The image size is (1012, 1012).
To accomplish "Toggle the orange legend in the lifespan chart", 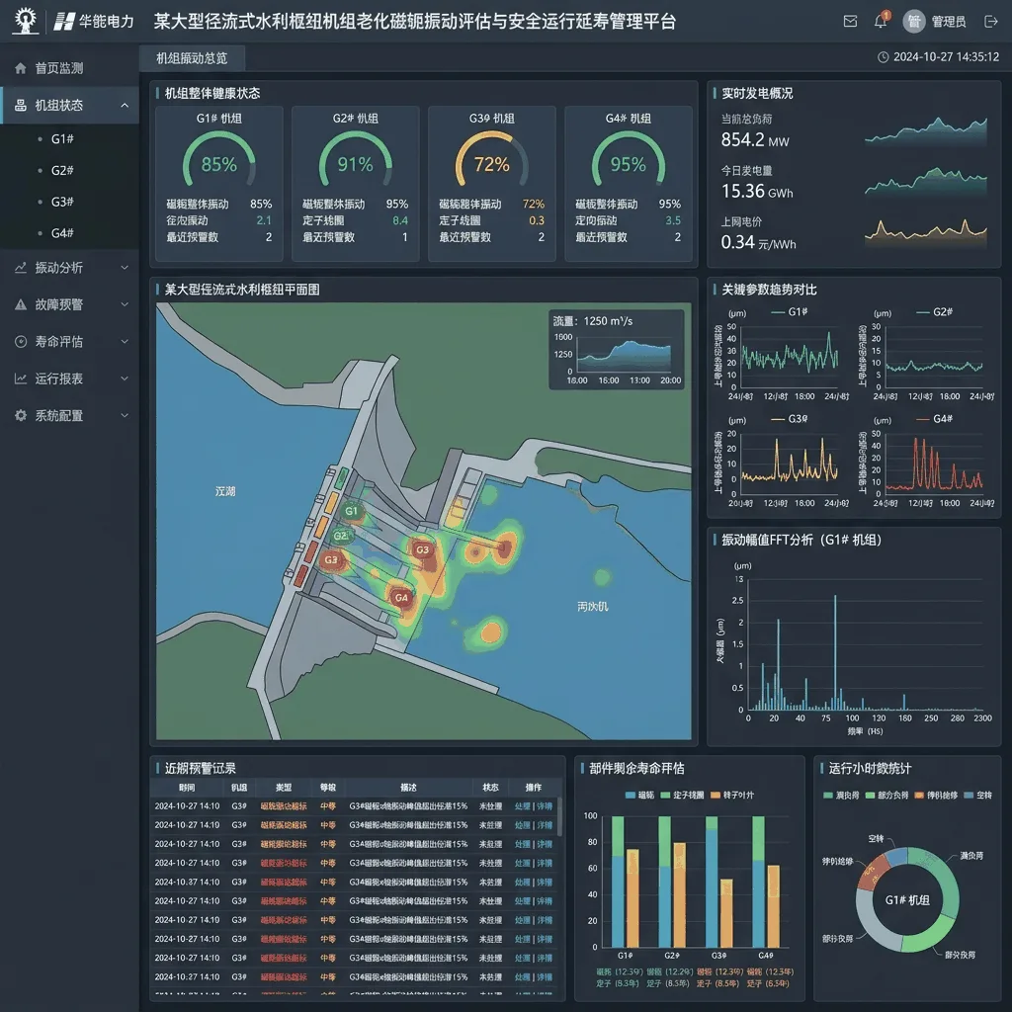I will [732, 796].
